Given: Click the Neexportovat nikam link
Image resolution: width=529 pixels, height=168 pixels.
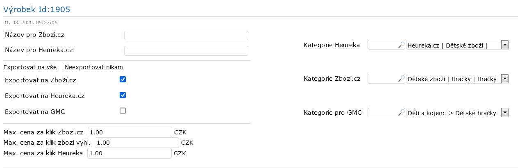Looking at the screenshot, I should tap(94, 67).
